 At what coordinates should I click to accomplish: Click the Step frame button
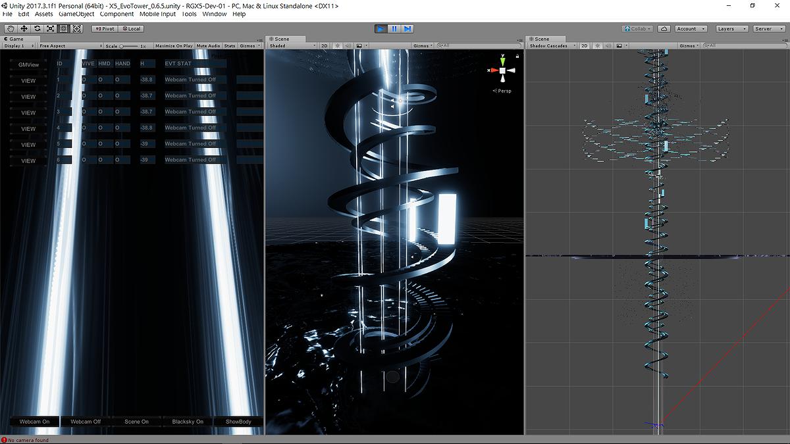(408, 29)
